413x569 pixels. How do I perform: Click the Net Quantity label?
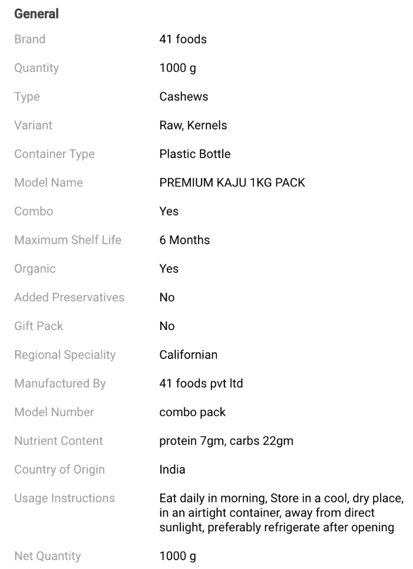click(47, 555)
